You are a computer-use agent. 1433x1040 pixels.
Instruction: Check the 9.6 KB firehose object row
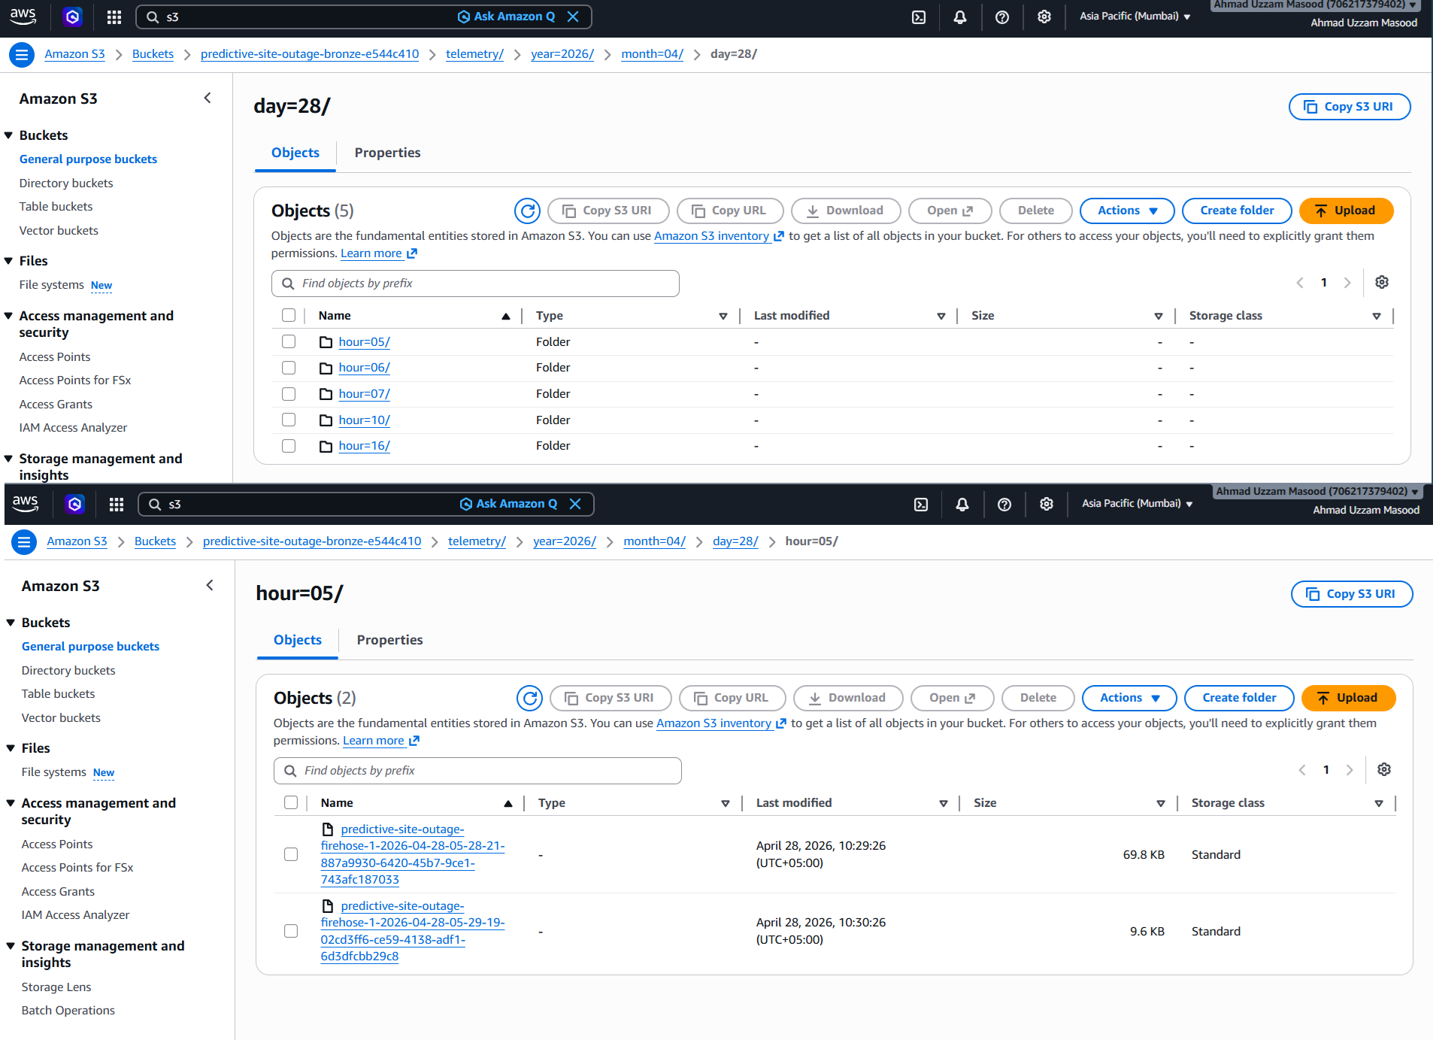pos(291,931)
